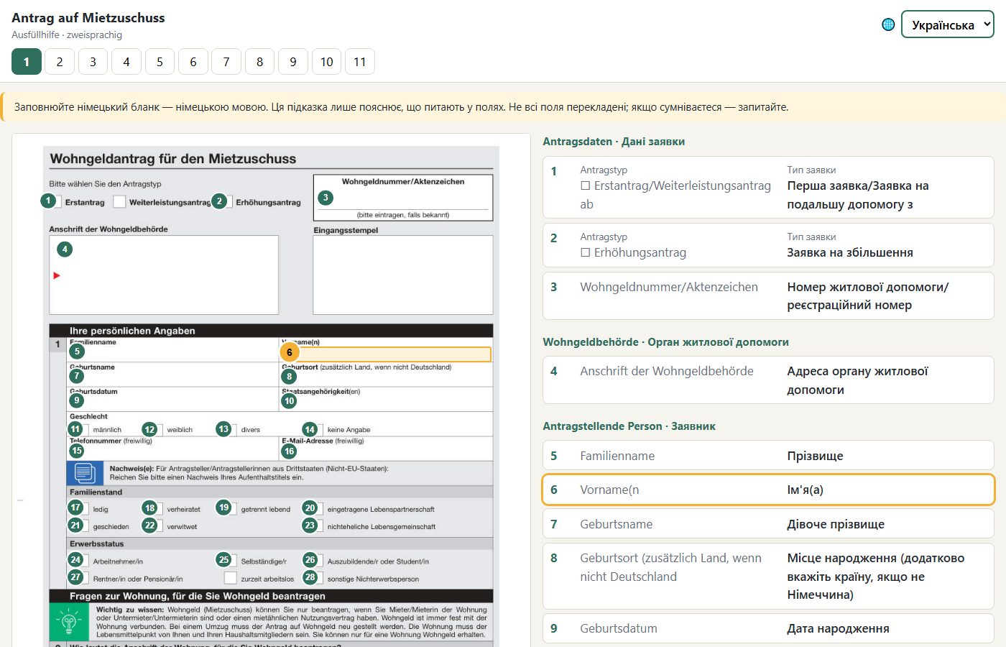The width and height of the screenshot is (1006, 647).
Task: Switch to page 11 tab
Action: coord(360,62)
